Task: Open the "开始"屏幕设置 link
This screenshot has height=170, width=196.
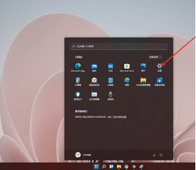Action: click(x=119, y=117)
